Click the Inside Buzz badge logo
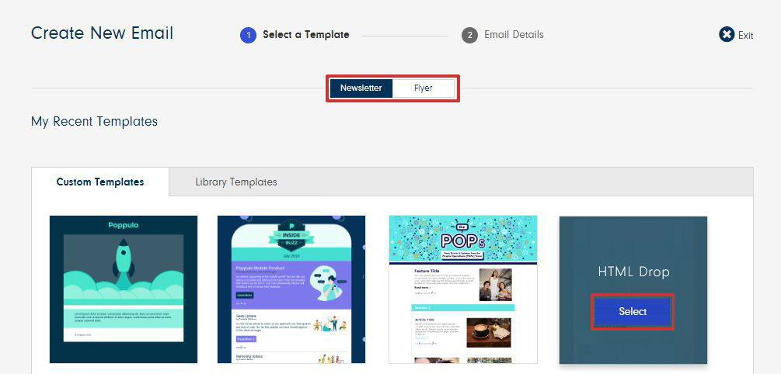781x374 pixels. 291,237
